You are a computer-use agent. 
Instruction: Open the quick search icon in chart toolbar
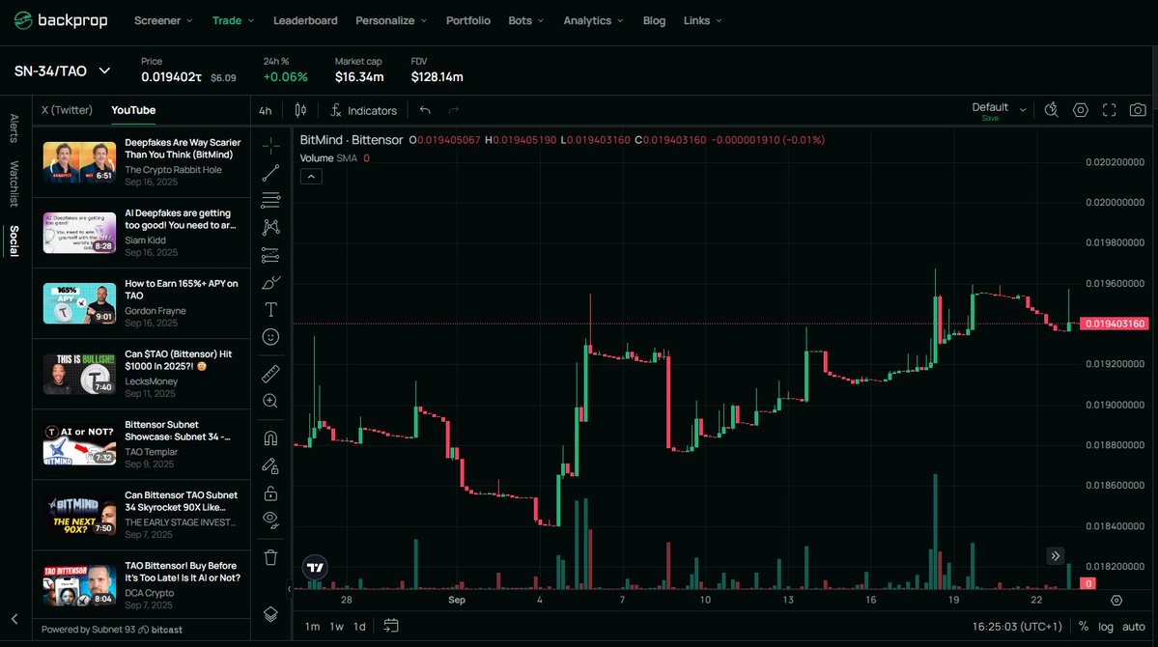pyautogui.click(x=1051, y=110)
